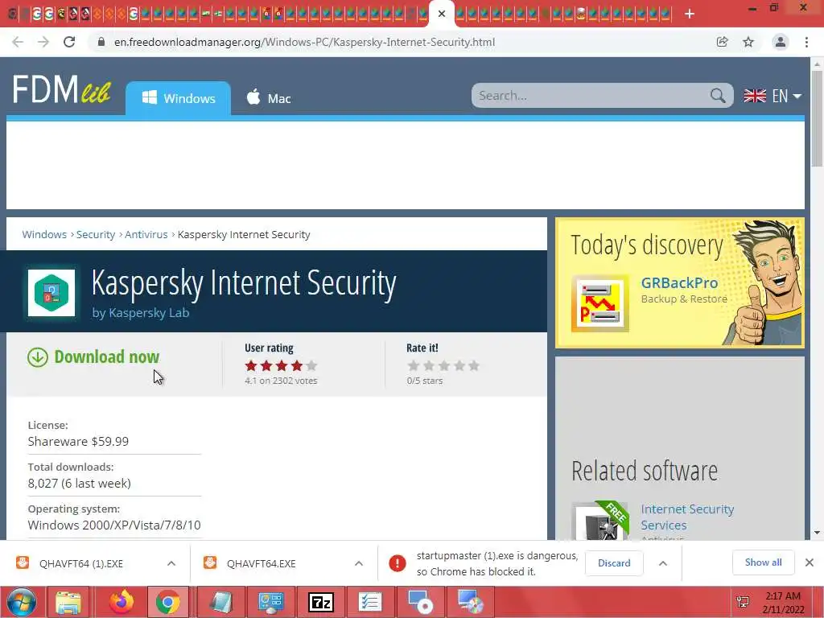Open the checklist app in taskbar
Image resolution: width=824 pixels, height=618 pixels.
370,602
